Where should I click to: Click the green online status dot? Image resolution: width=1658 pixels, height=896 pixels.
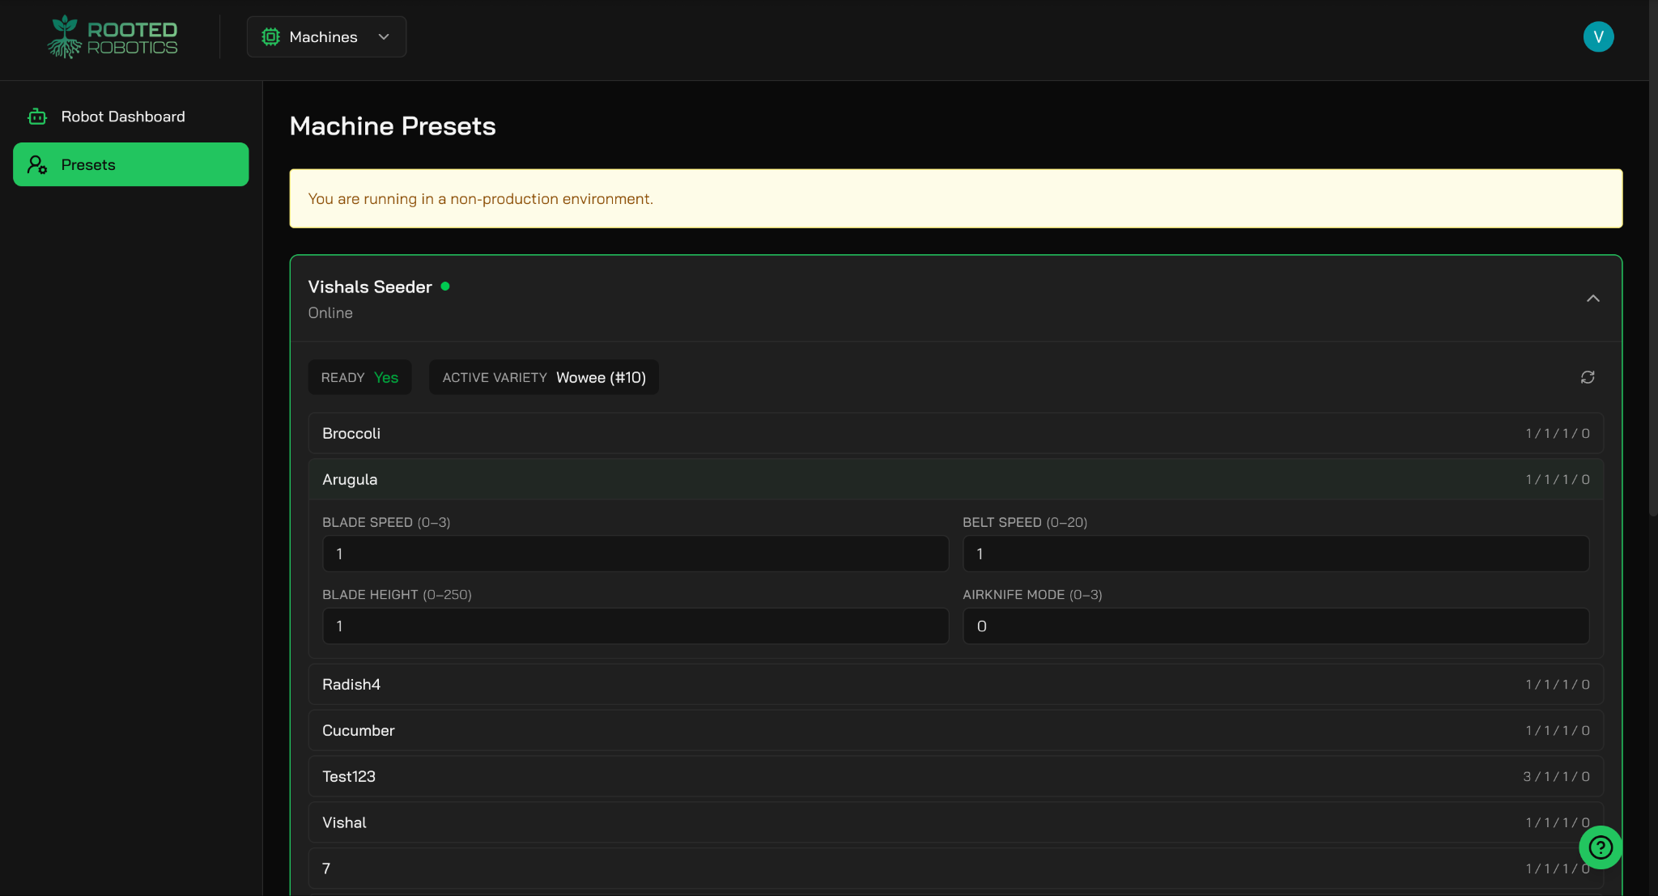pyautogui.click(x=445, y=286)
